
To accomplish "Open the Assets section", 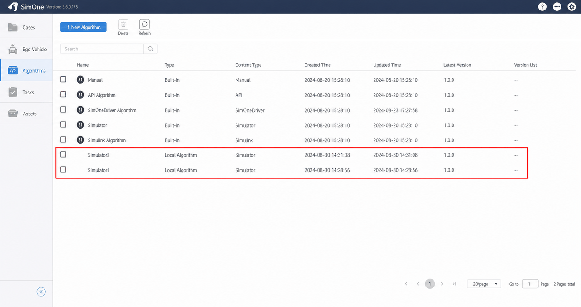I will (x=26, y=114).
